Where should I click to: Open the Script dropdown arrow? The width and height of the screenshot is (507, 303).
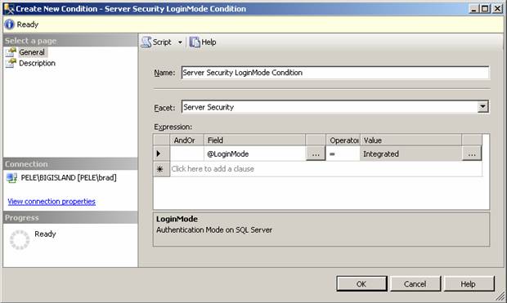tap(180, 42)
